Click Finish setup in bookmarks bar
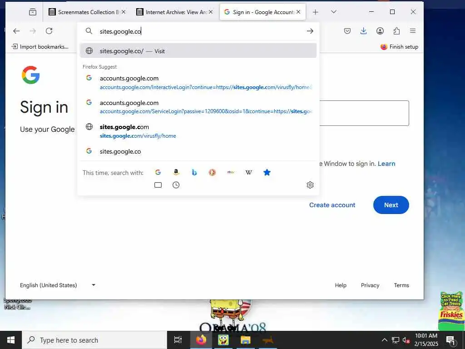465x349 pixels. 400,47
